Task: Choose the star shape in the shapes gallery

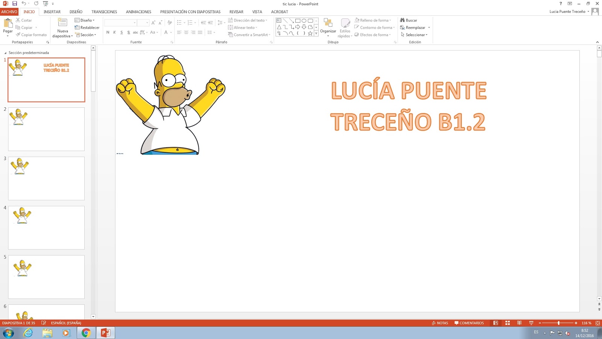Action: click(x=310, y=33)
